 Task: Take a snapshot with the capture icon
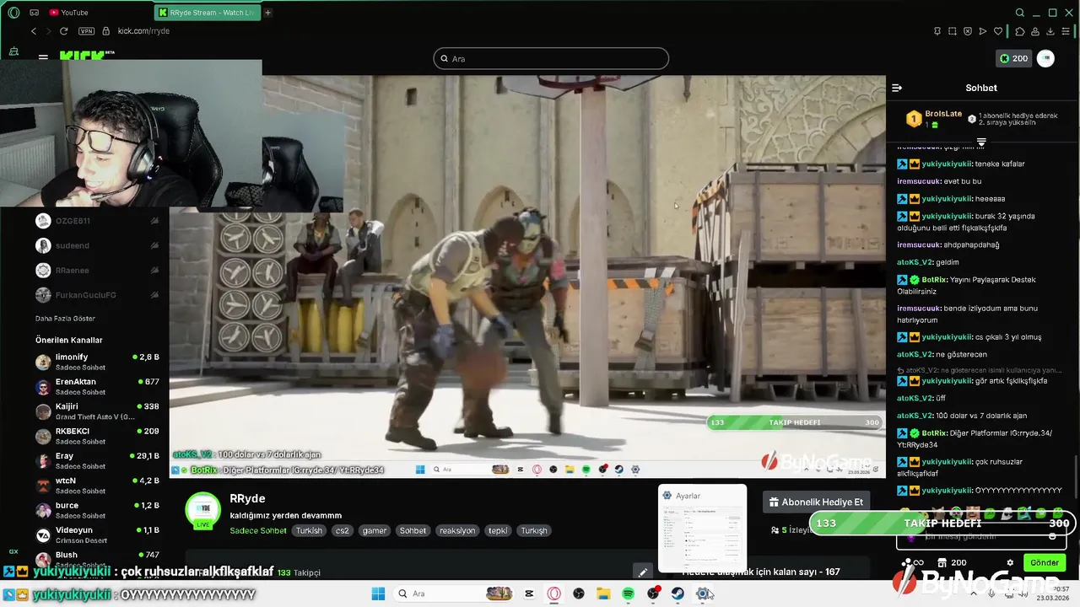point(953,31)
